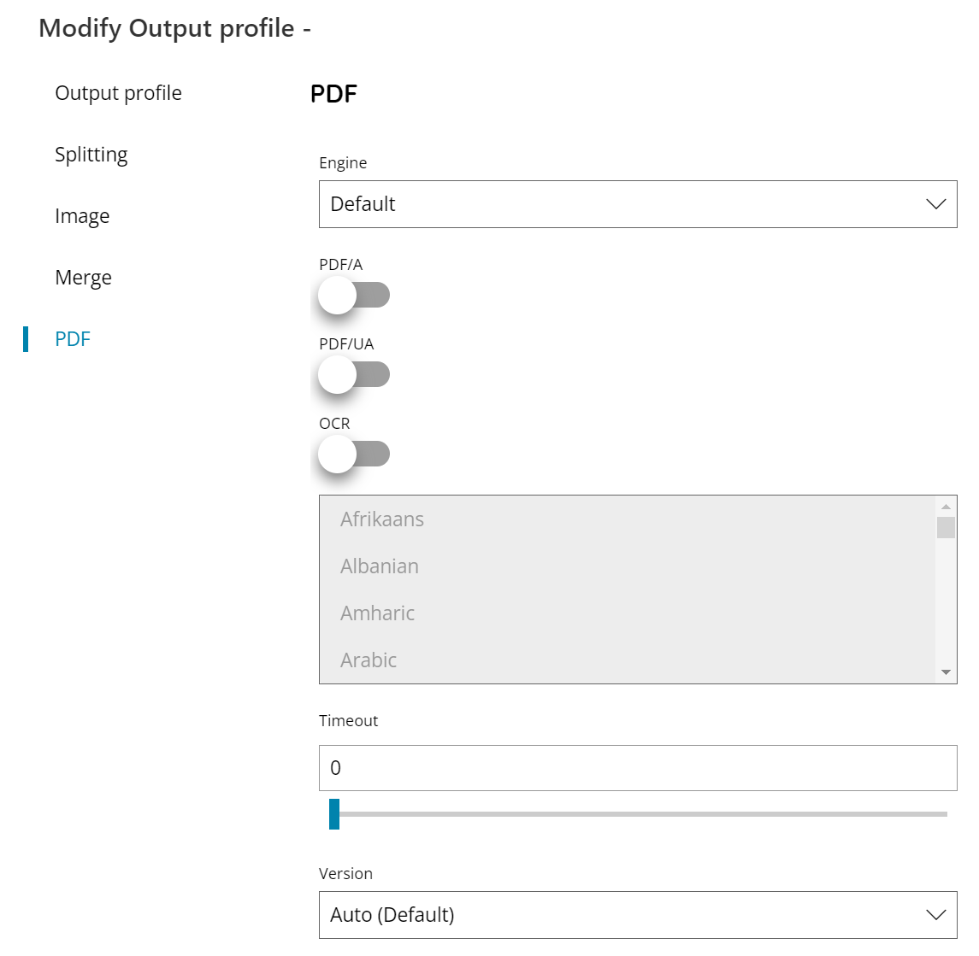979x956 pixels.
Task: Open the Merge configuration page
Action: point(83,278)
